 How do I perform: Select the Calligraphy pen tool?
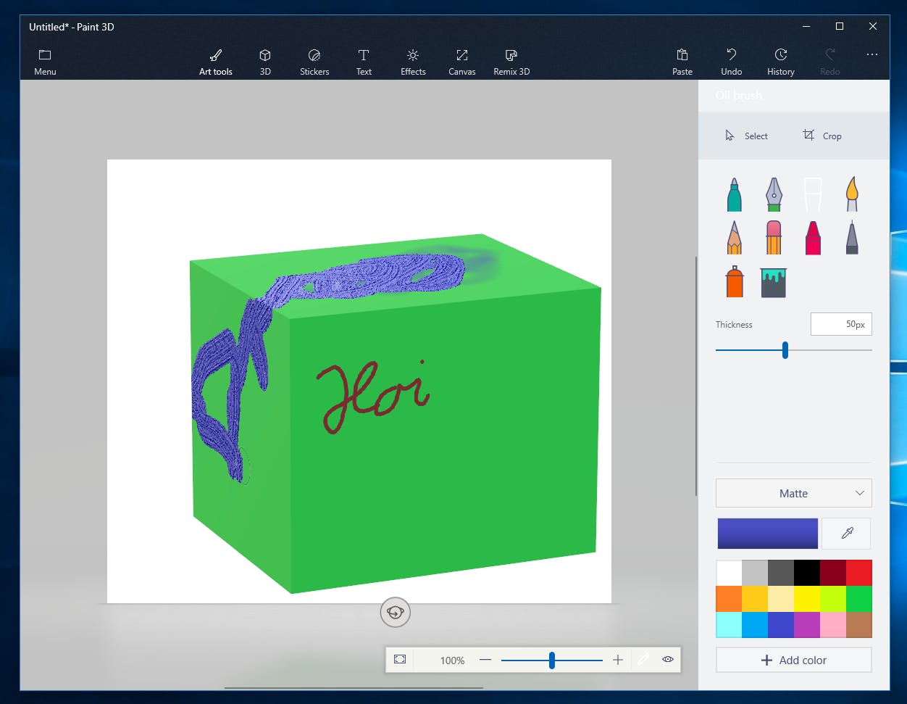[773, 194]
